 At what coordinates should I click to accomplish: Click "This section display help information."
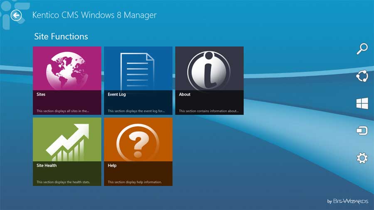(135, 182)
